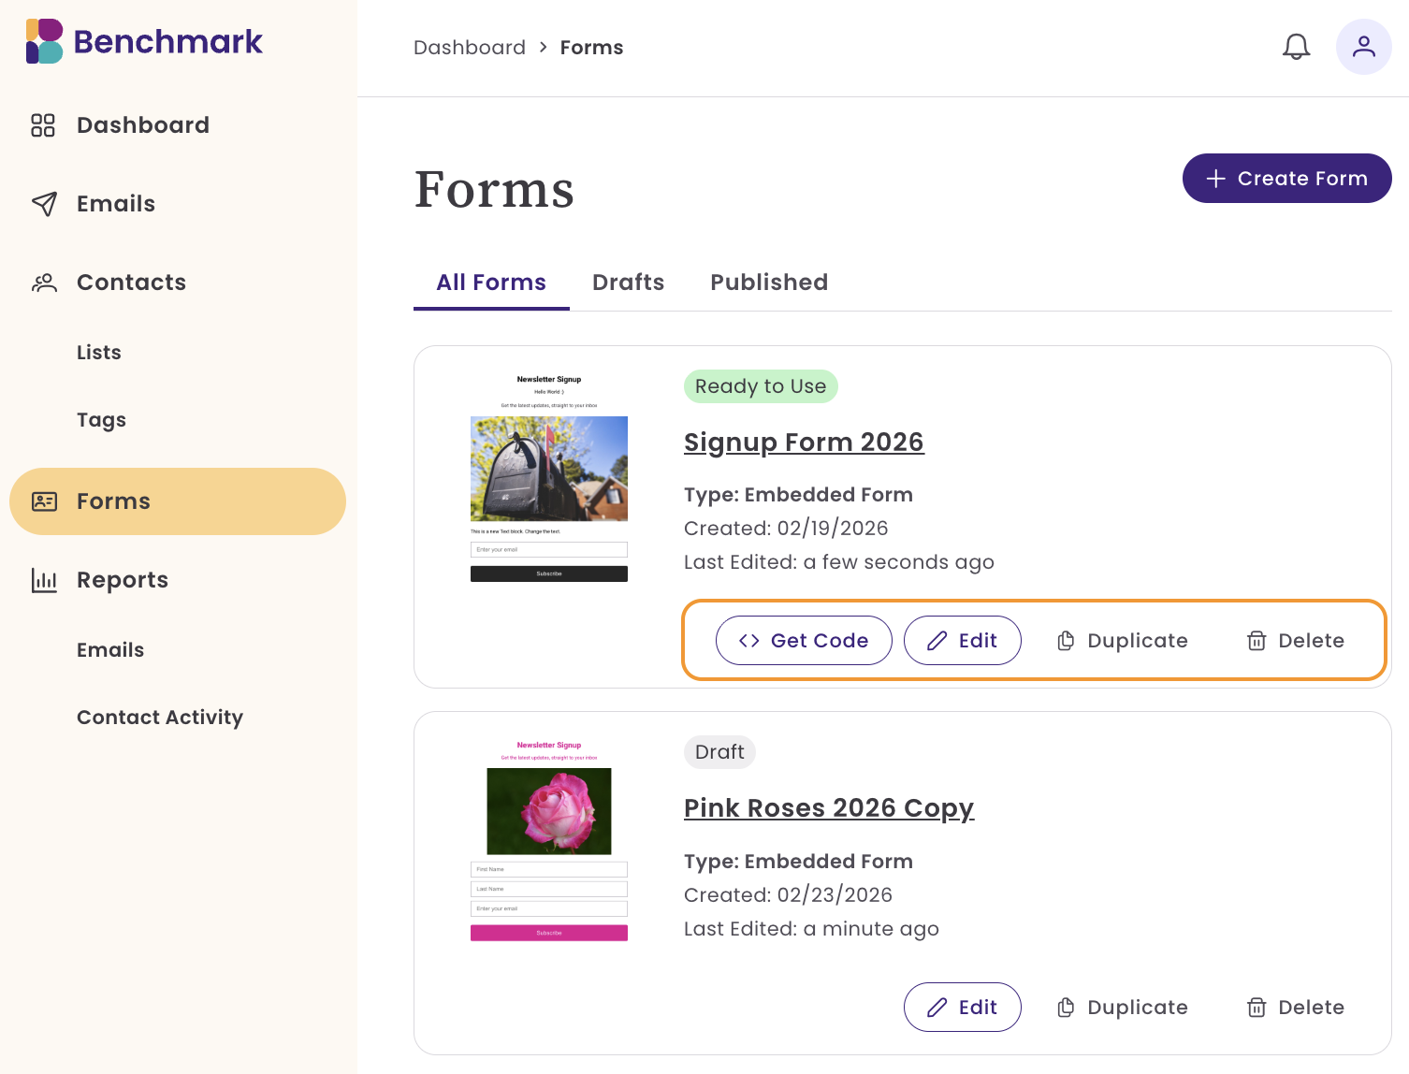This screenshot has width=1409, height=1074.
Task: Click 'Last Edited: a few seconds ago' text
Action: [x=839, y=562]
